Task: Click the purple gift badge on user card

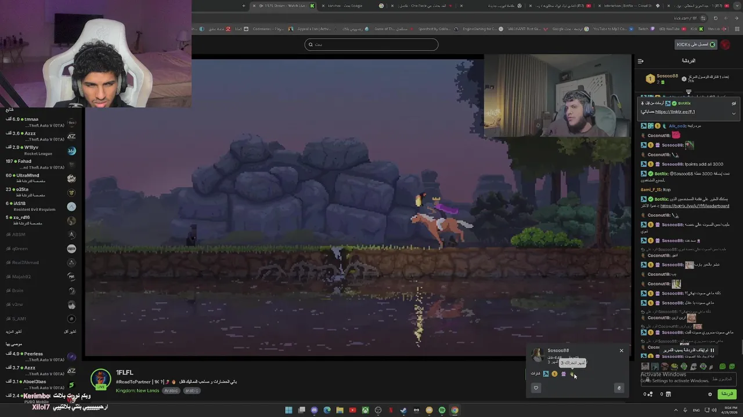Action: pyautogui.click(x=563, y=374)
